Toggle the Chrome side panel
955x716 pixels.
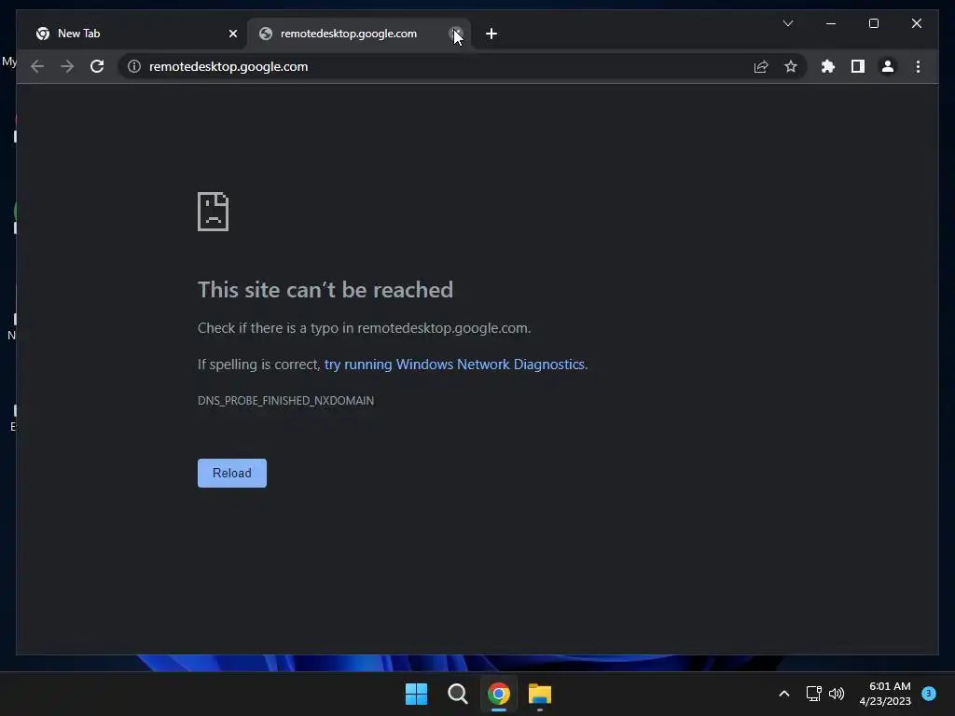click(858, 66)
